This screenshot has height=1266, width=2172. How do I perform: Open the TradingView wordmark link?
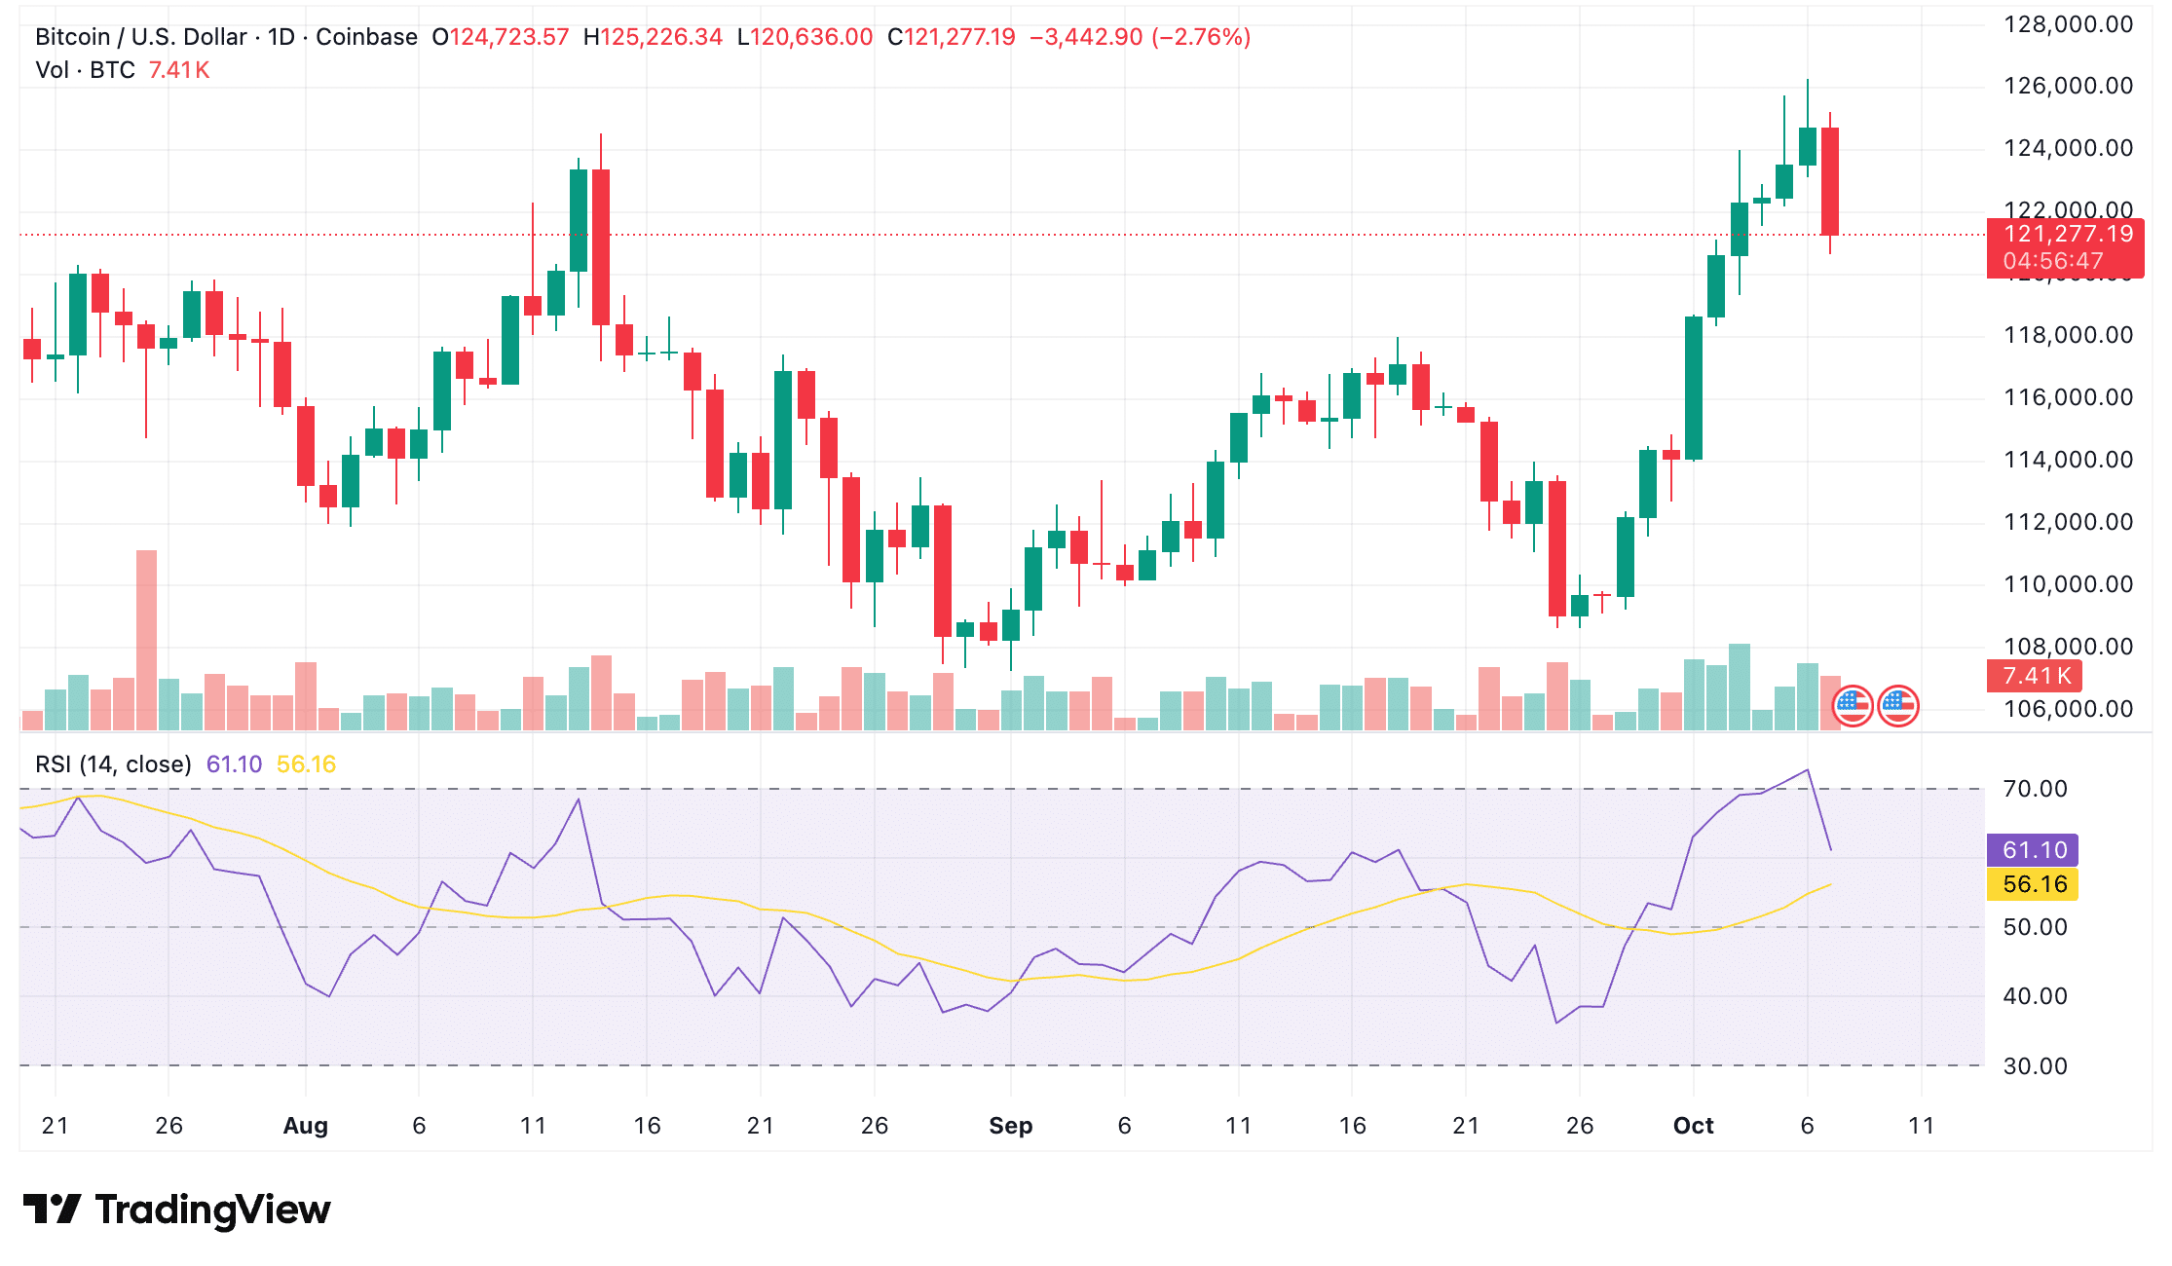(x=212, y=1210)
